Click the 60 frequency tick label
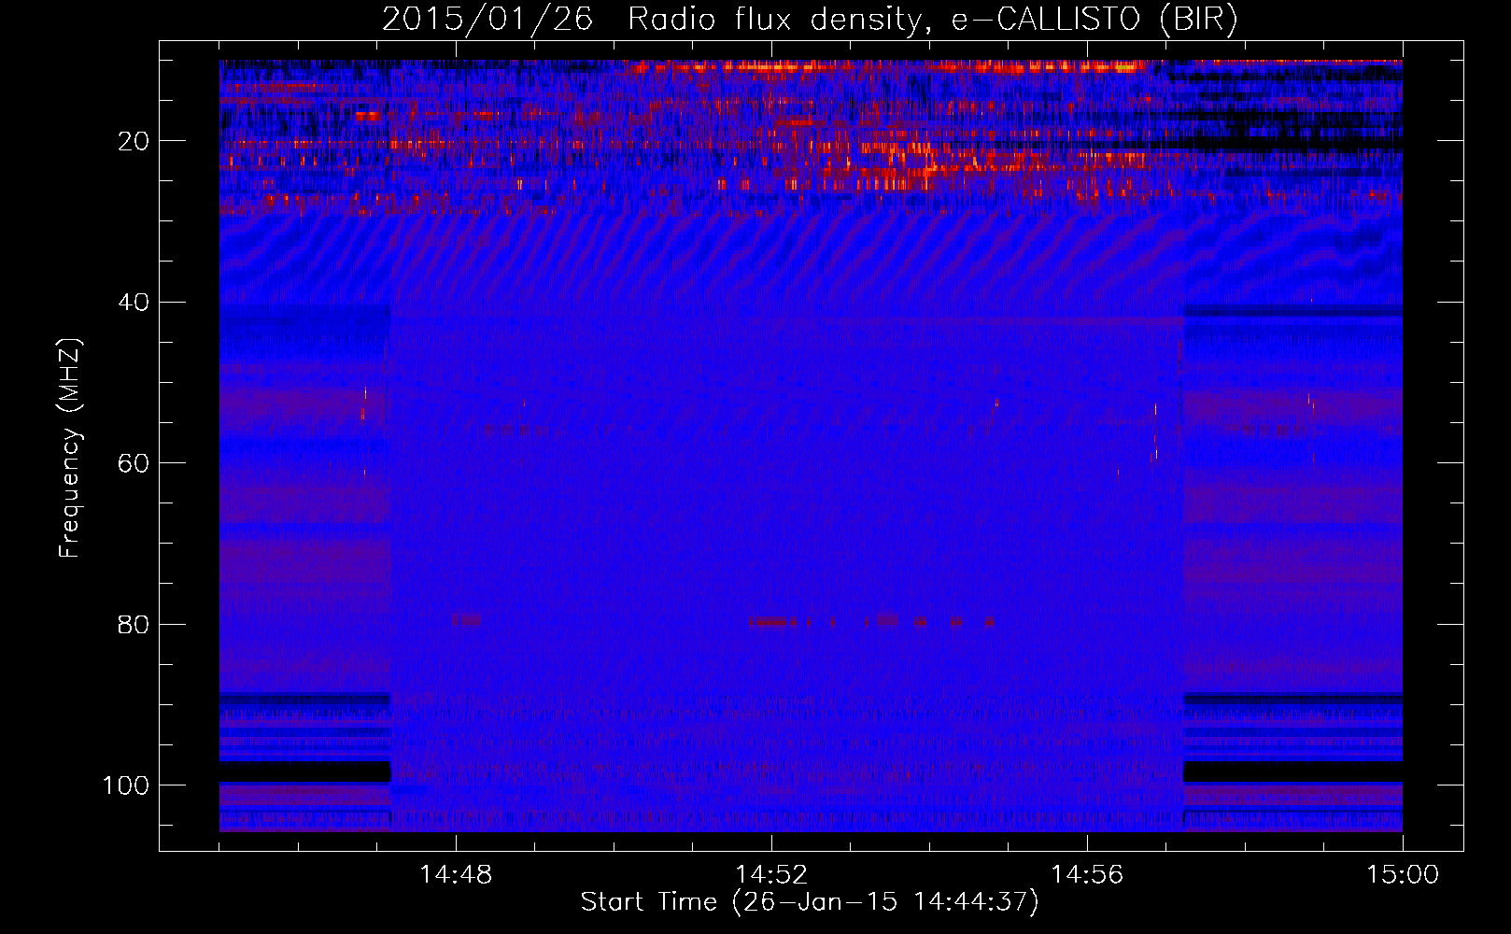 click(x=134, y=463)
